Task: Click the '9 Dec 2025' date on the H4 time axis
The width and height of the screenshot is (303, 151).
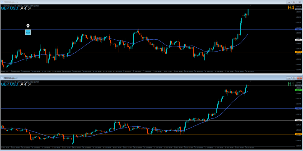Action: click(x=4, y=72)
